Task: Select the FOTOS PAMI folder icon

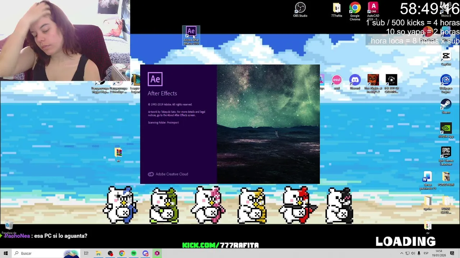Action: tap(446, 179)
